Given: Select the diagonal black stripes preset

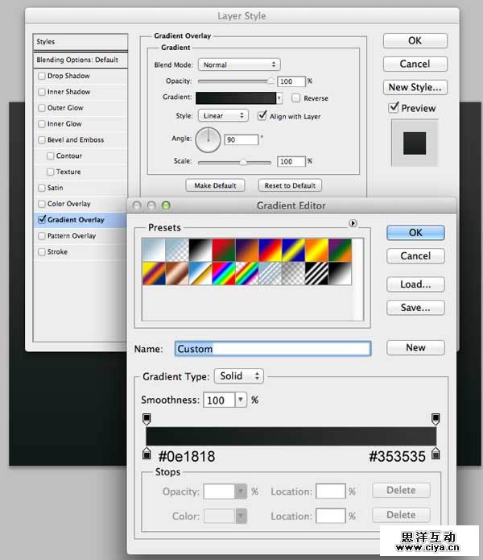Looking at the screenshot, I should tap(316, 273).
